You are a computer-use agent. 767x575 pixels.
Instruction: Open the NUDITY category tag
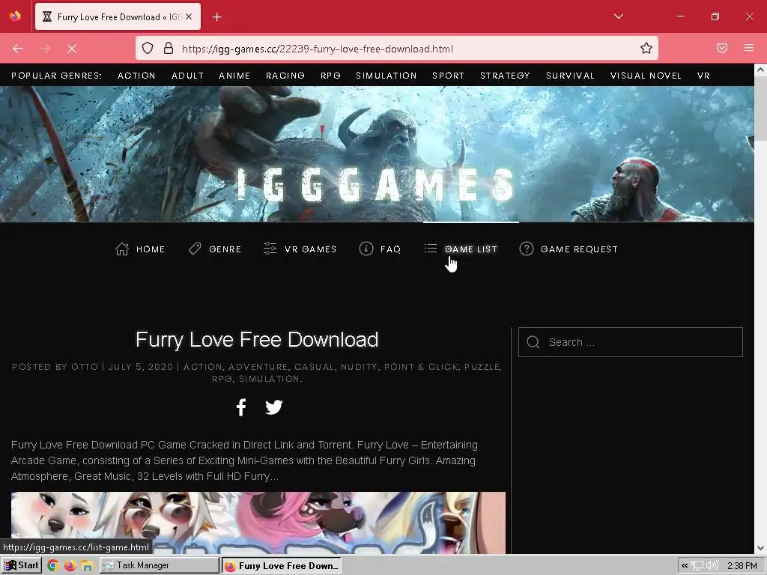pyautogui.click(x=359, y=367)
